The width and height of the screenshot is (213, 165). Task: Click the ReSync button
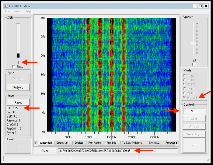click(x=18, y=88)
